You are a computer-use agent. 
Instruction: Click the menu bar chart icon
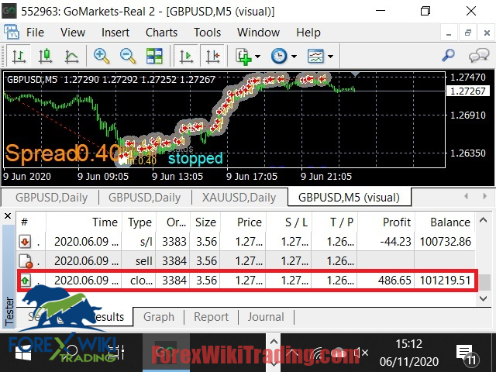(x=12, y=32)
